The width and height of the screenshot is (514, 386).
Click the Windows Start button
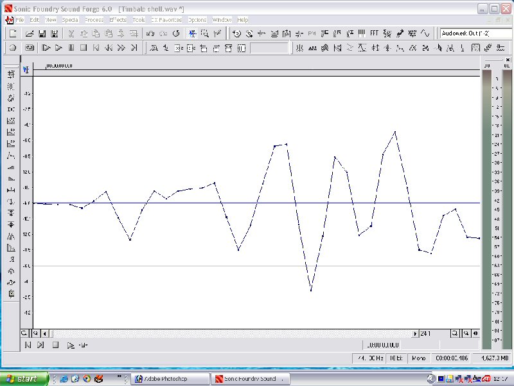[x=24, y=379]
